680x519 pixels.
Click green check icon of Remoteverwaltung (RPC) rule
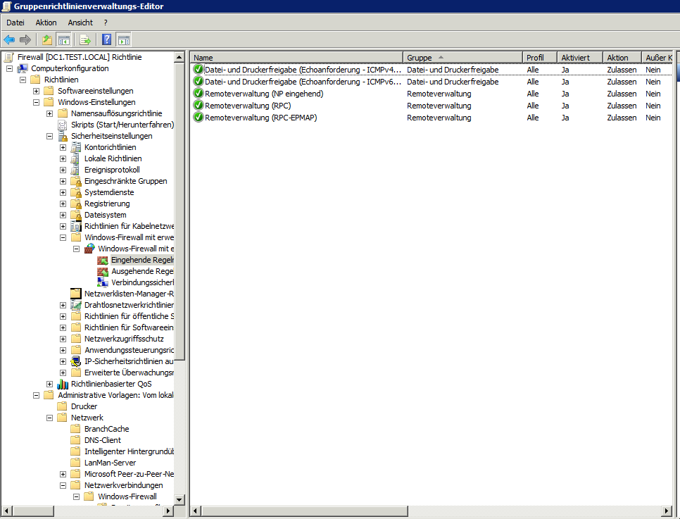[x=198, y=106]
